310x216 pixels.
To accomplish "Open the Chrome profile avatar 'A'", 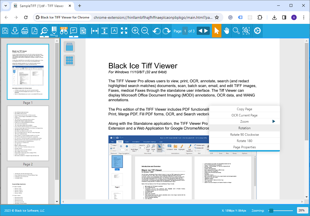I will coord(294,17).
